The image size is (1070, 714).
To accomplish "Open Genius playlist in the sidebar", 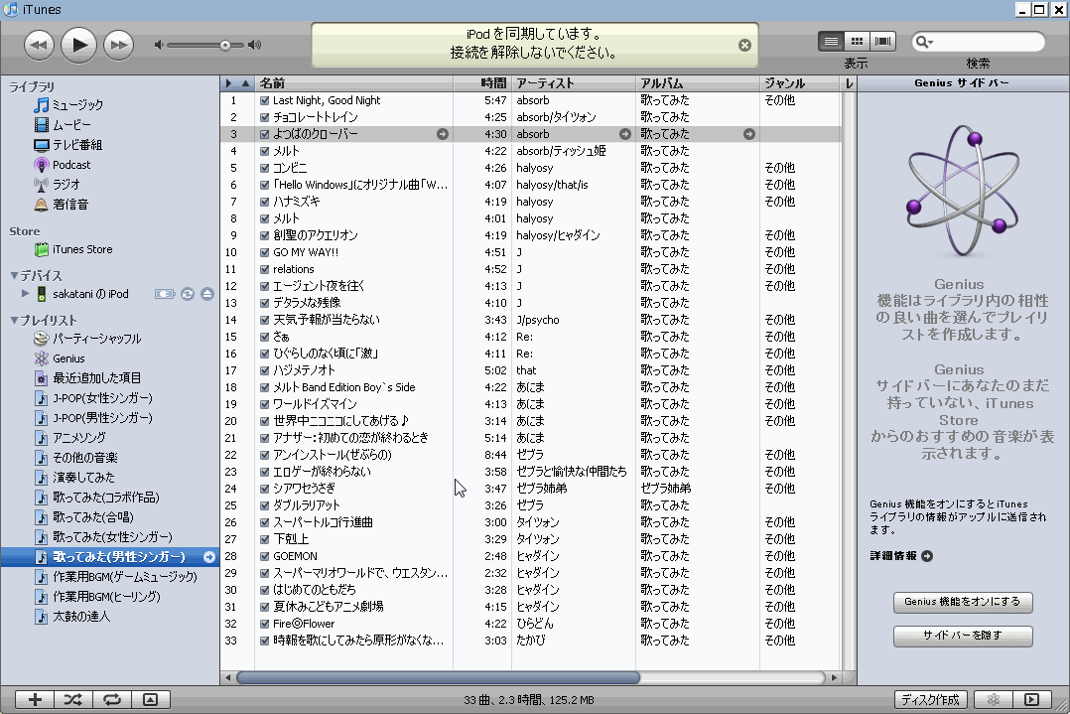I will tap(60, 358).
